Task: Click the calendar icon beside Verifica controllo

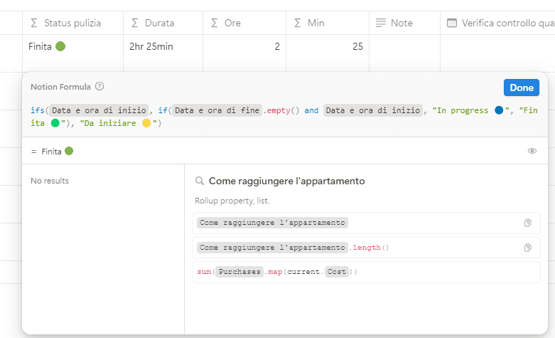Action: coord(452,23)
